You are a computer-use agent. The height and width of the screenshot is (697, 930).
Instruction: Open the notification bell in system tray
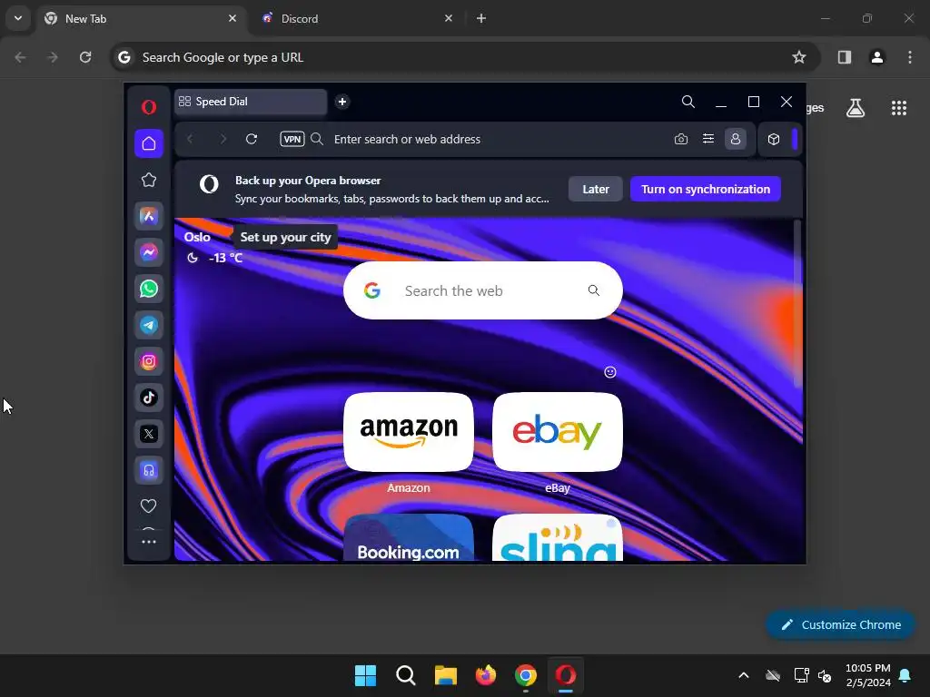(905, 675)
